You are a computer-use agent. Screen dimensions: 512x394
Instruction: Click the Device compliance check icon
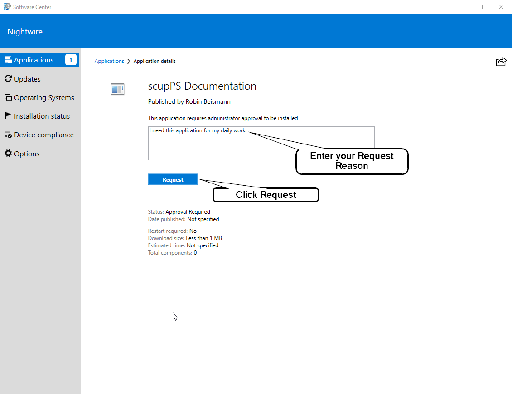[x=8, y=135]
